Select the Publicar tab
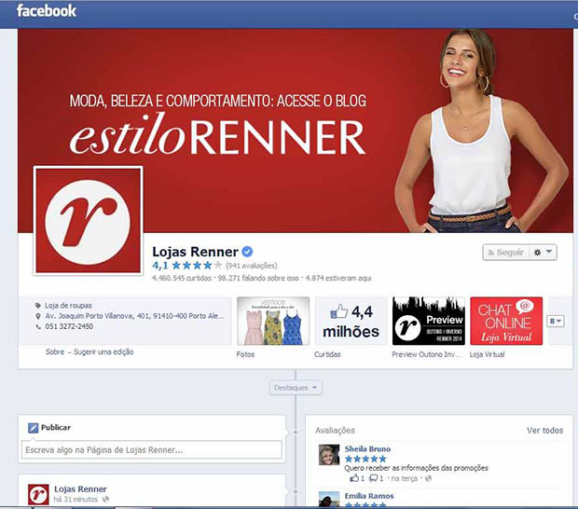 coord(49,428)
